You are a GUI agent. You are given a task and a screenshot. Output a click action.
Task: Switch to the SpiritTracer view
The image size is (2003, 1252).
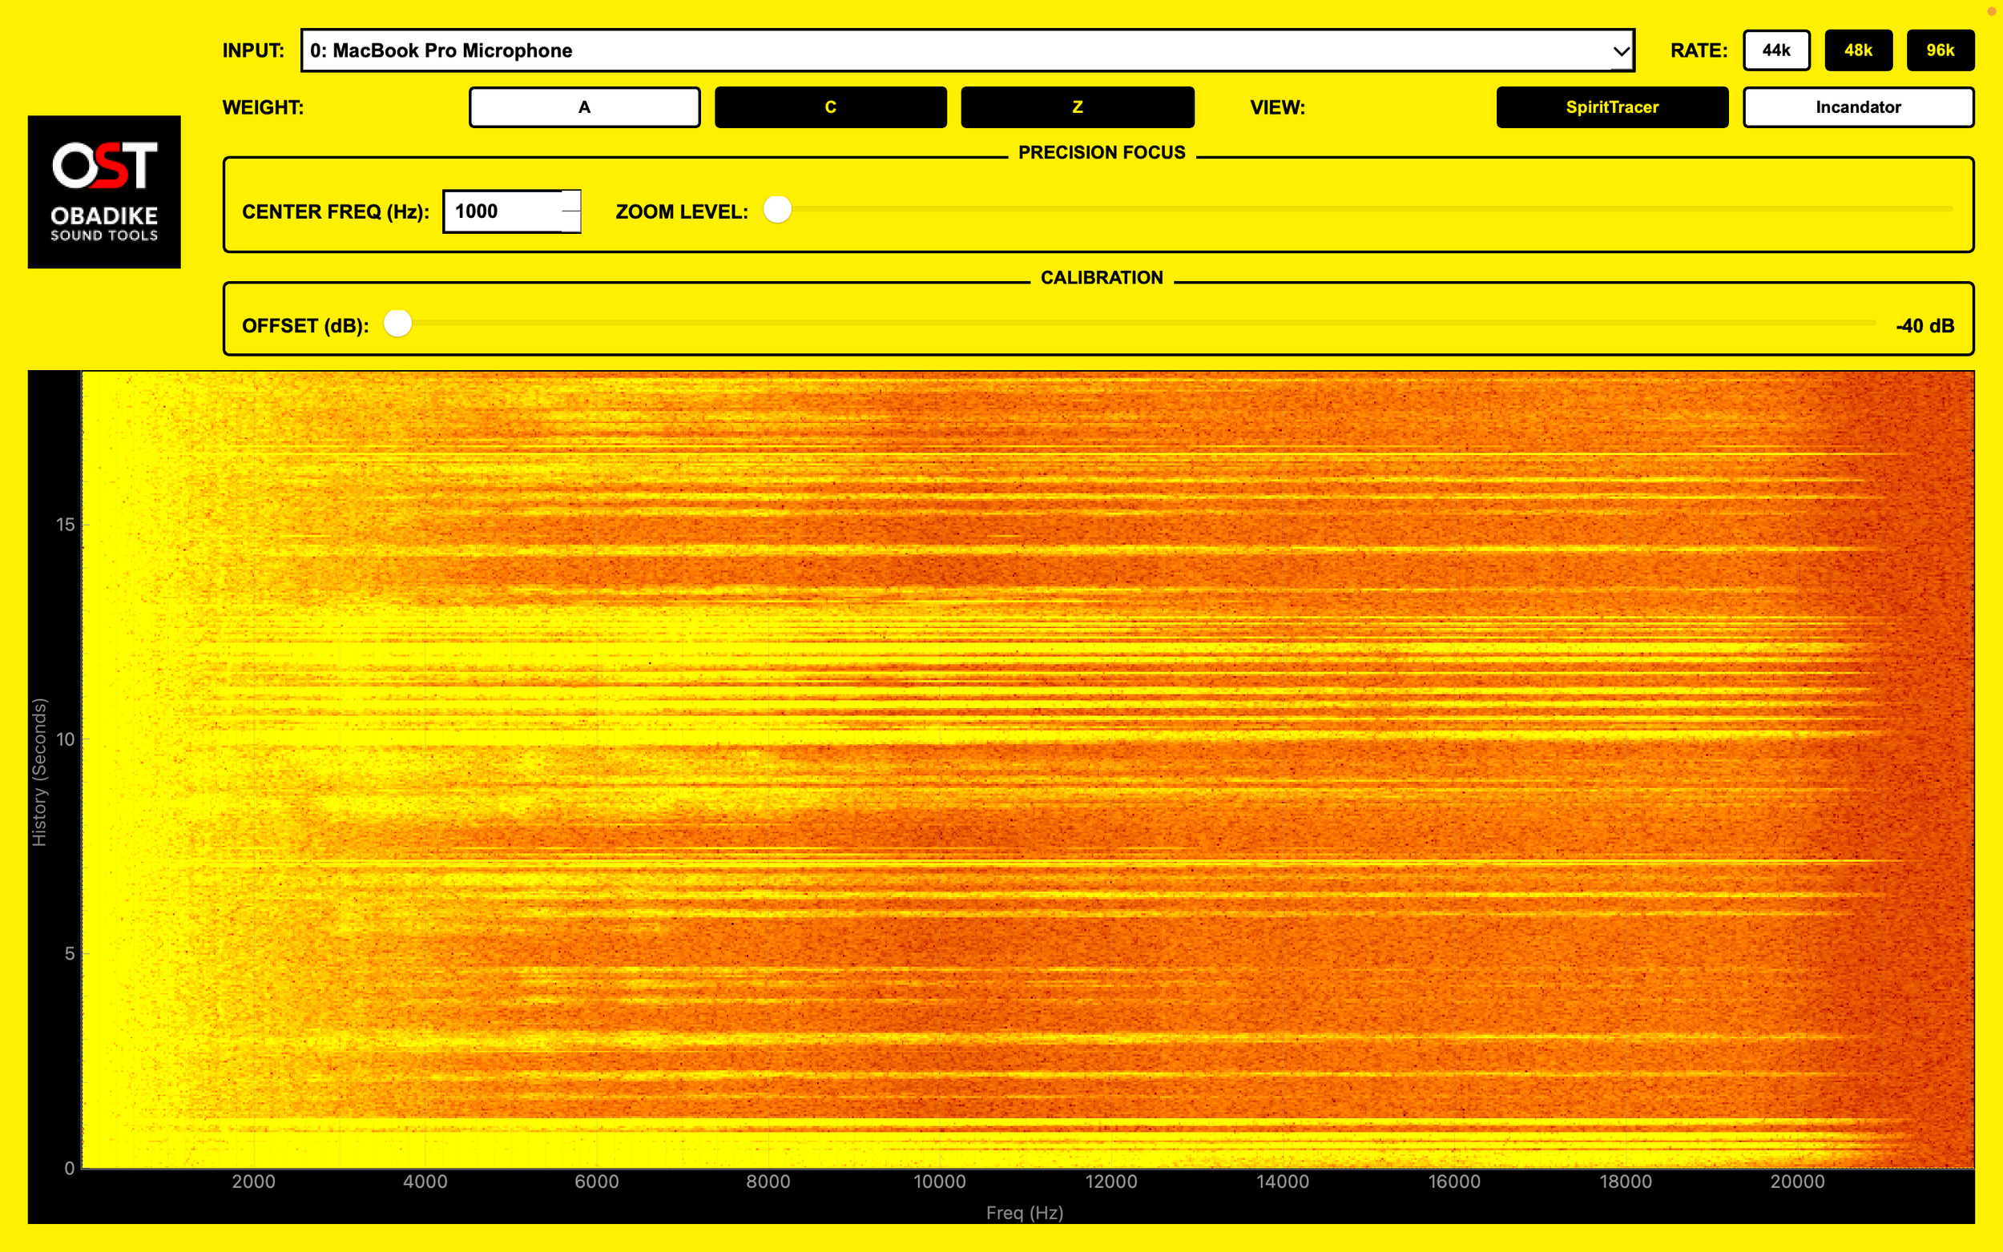point(1611,107)
